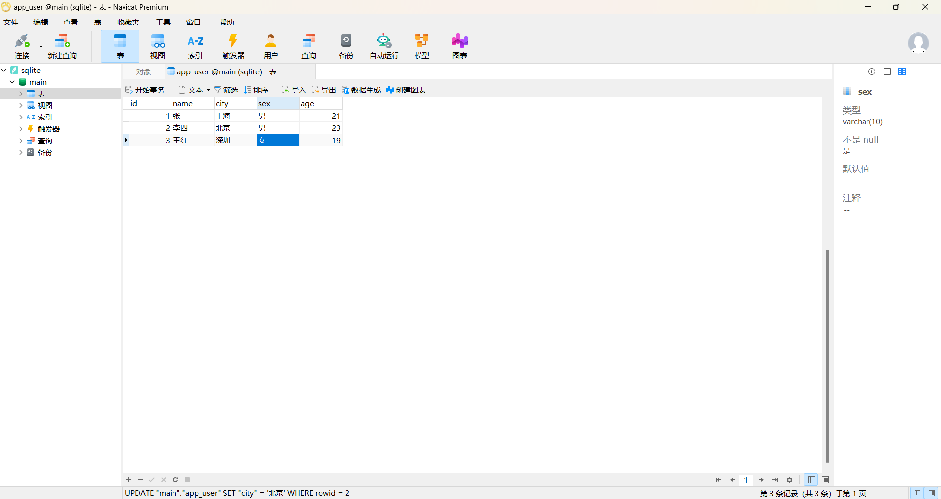Open the 文件 menu
The width and height of the screenshot is (941, 499).
11,22
